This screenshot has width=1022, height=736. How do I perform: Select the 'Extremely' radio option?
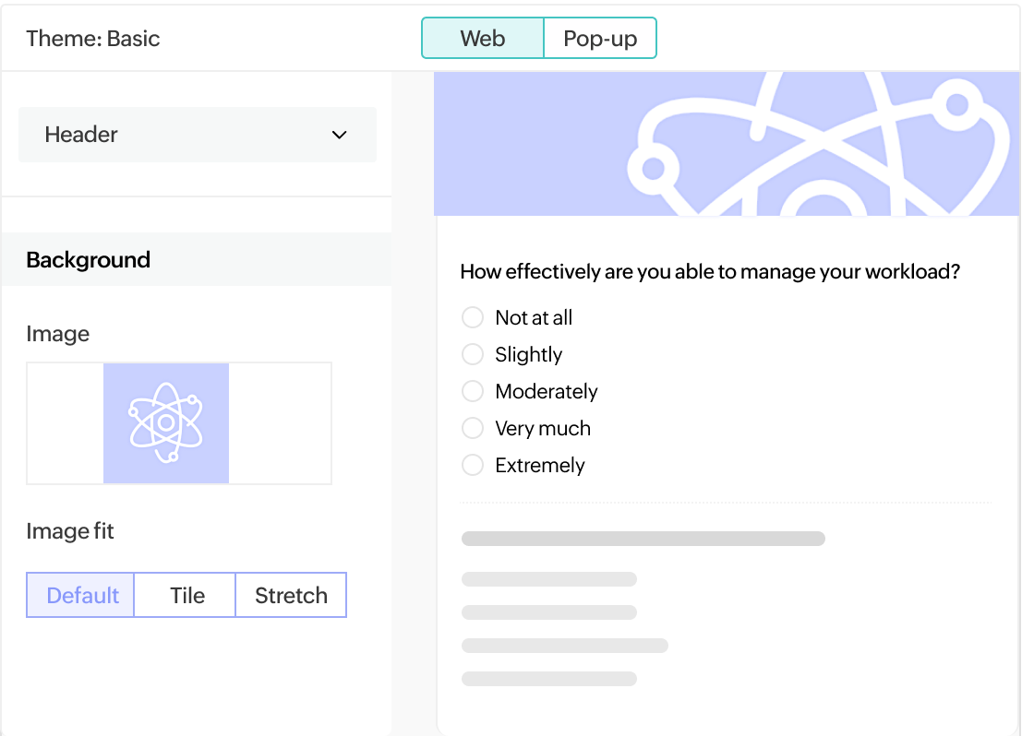(473, 466)
